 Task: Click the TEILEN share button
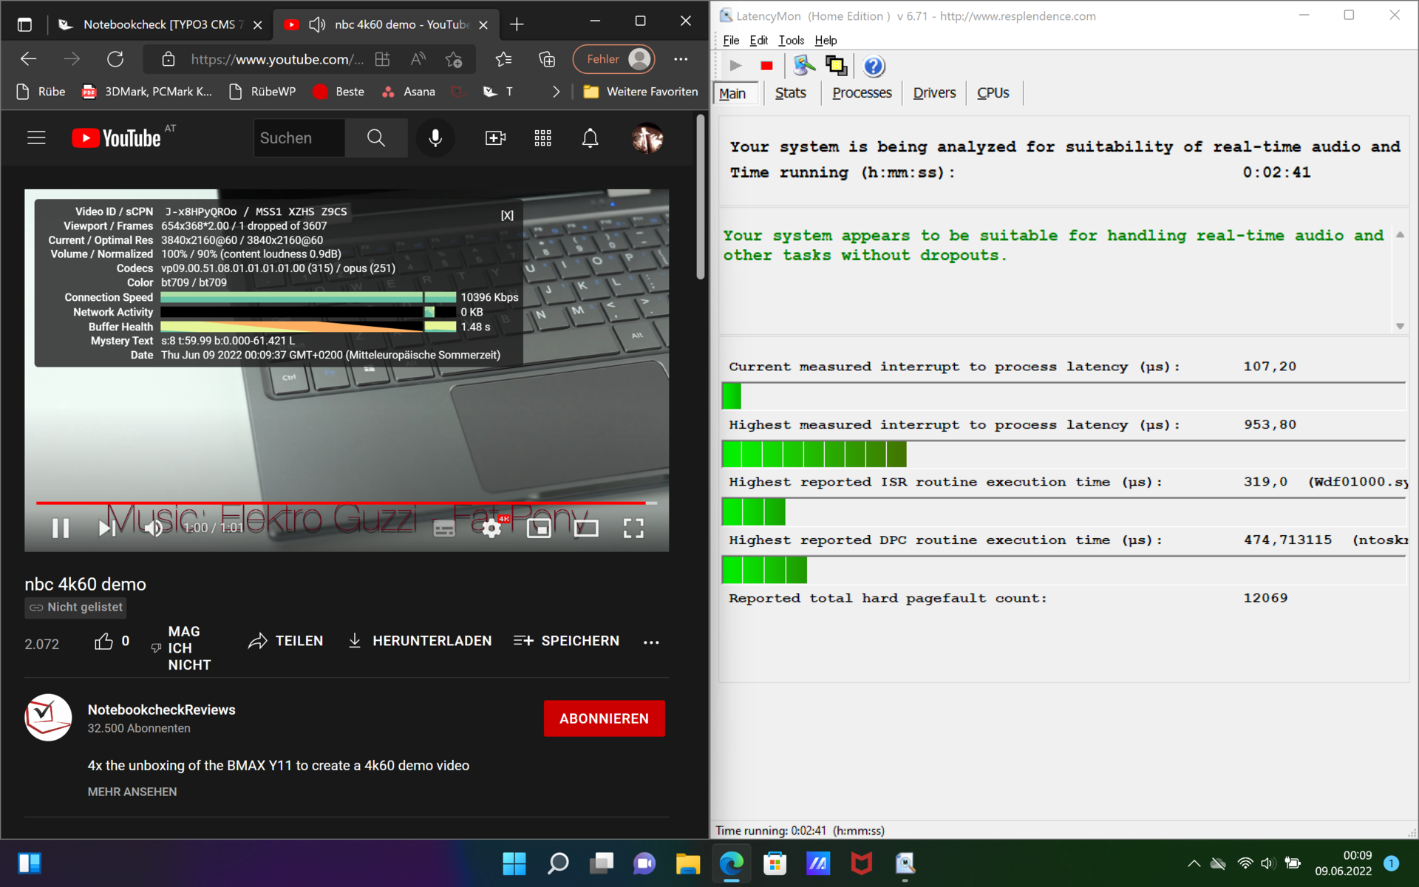click(x=286, y=641)
